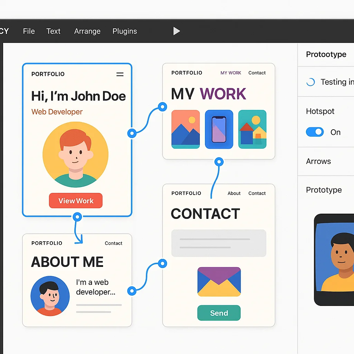
Task: Open the File menu
Action: pyautogui.click(x=29, y=31)
